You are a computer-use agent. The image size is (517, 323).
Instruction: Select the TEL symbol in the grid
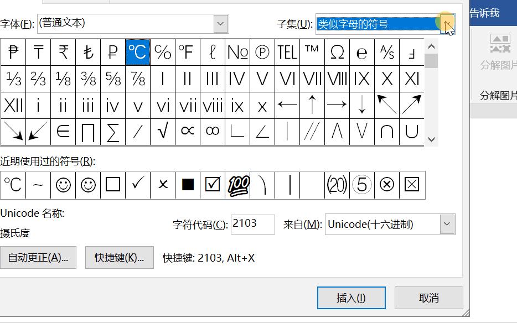(287, 52)
